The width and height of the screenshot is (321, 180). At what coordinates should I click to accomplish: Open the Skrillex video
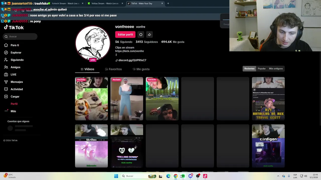(91, 146)
